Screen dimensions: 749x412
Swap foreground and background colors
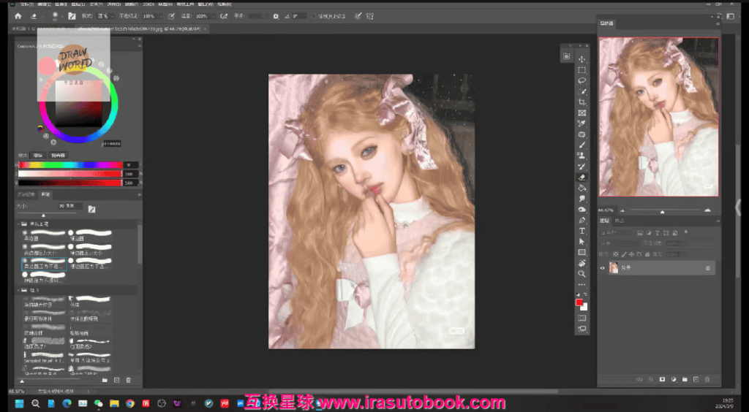click(x=586, y=295)
